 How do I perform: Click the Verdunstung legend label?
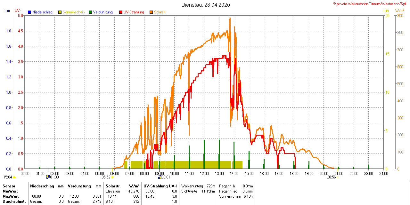tap(103, 12)
